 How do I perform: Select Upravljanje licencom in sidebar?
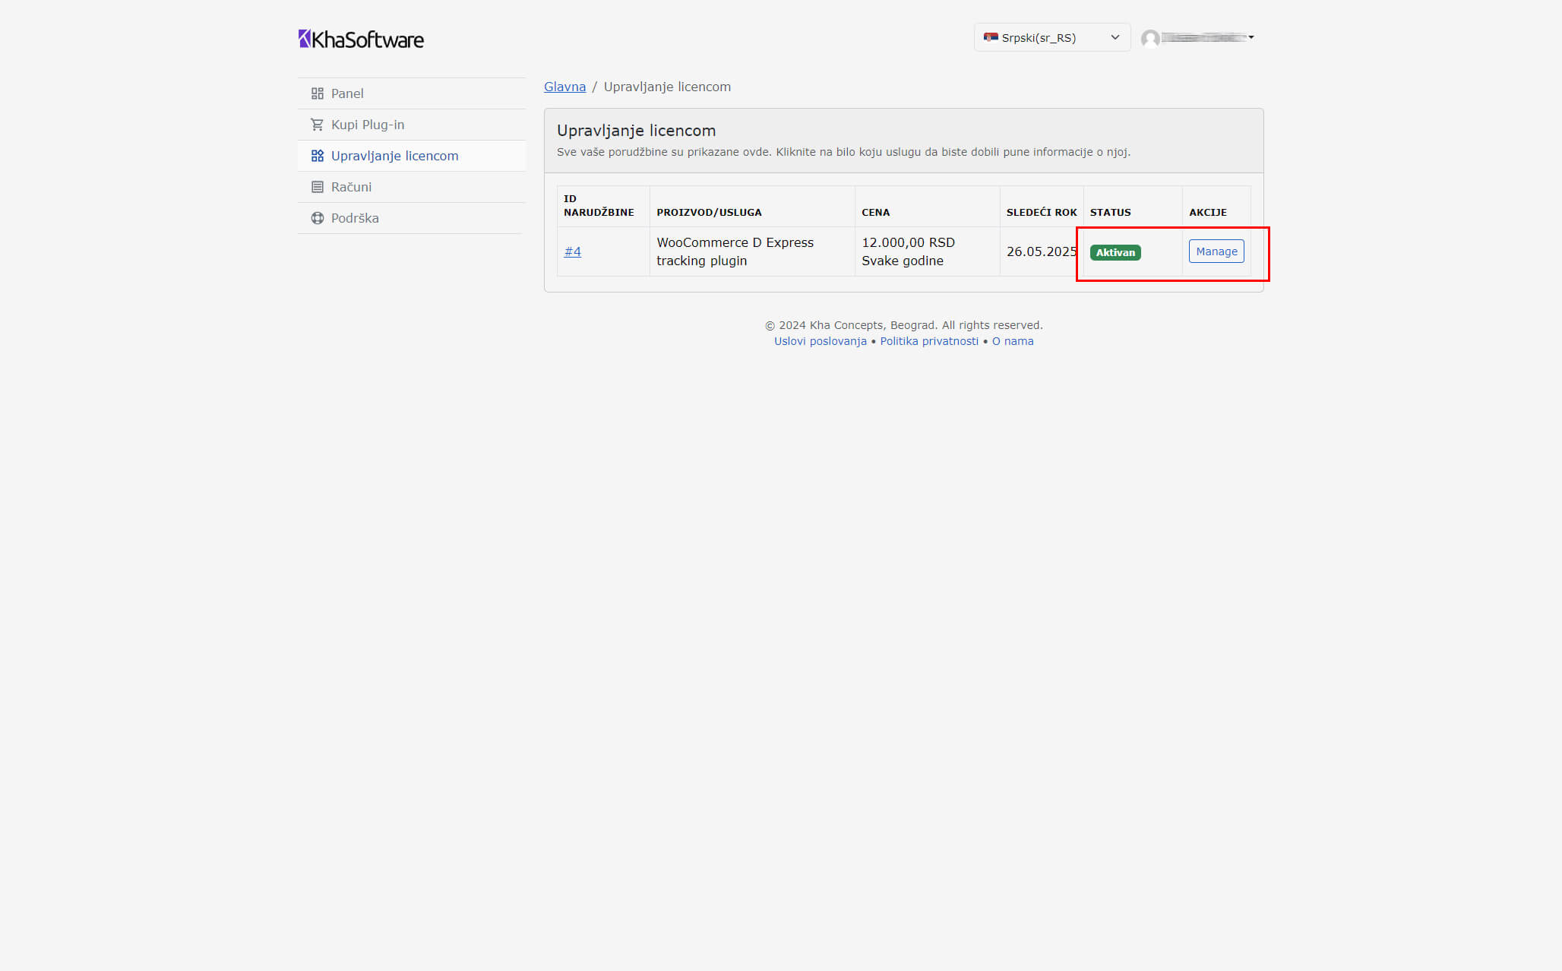click(411, 156)
